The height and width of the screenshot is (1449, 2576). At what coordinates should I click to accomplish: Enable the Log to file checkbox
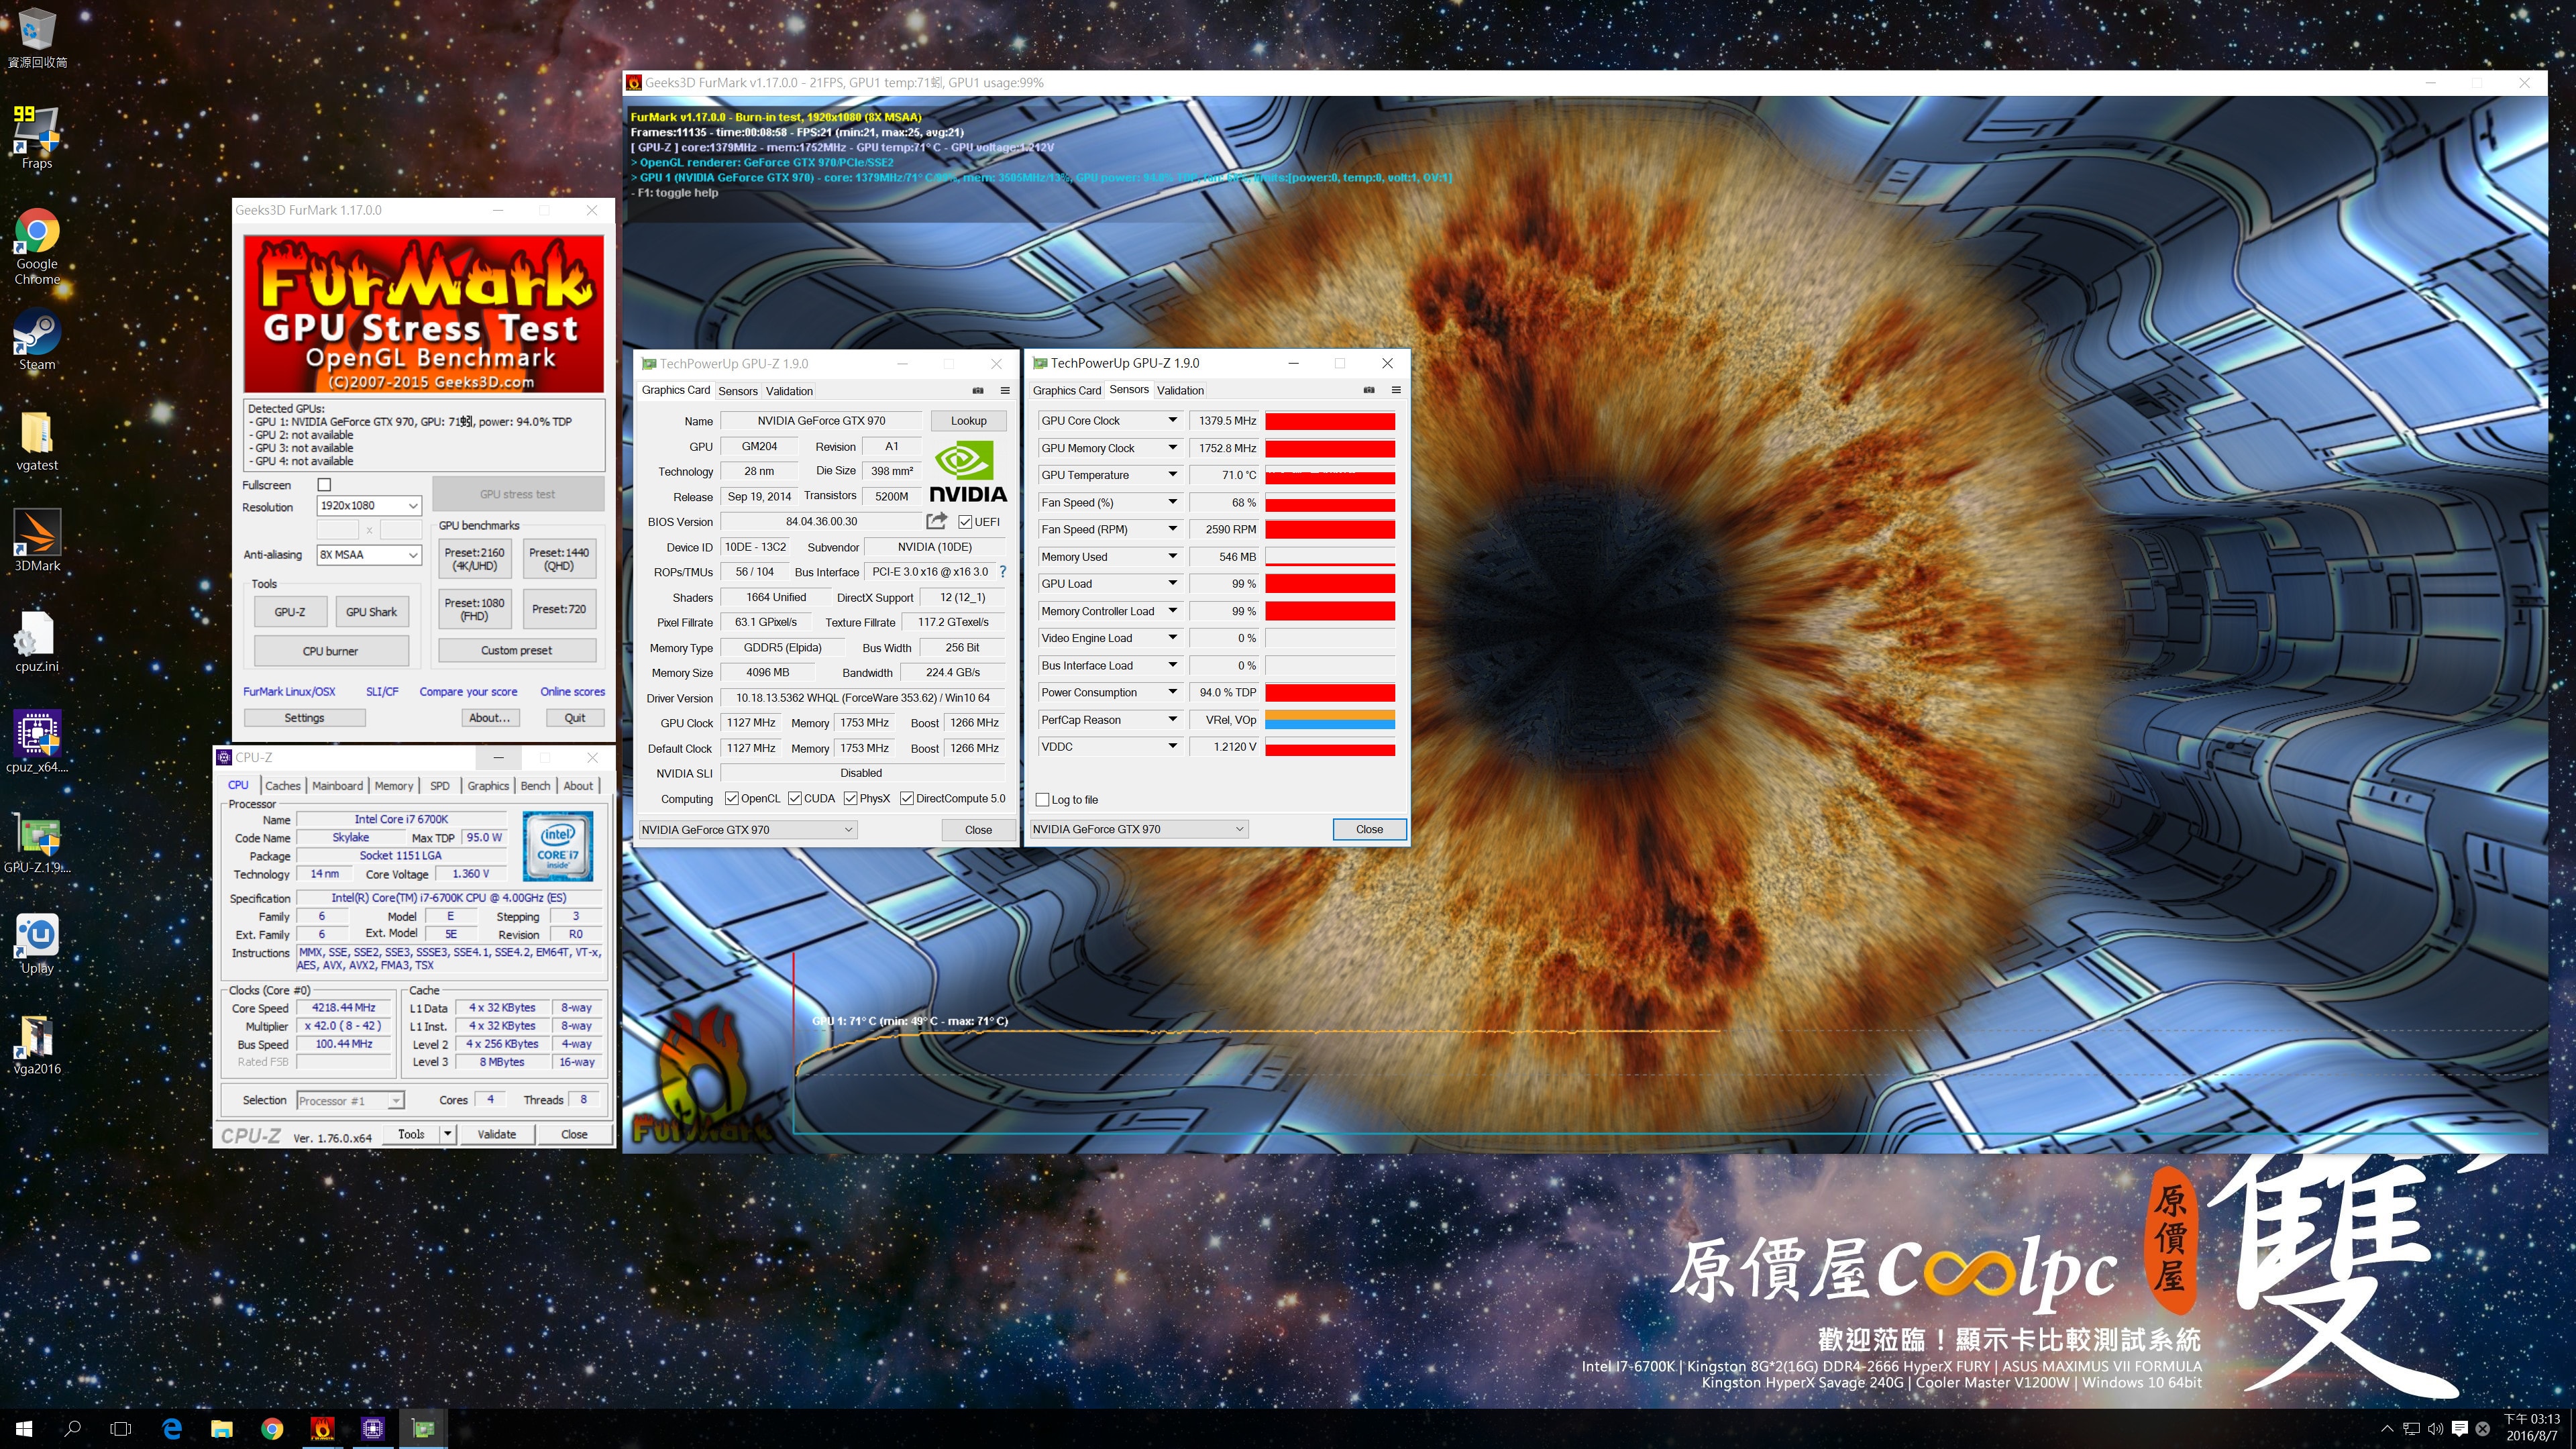click(x=1043, y=800)
